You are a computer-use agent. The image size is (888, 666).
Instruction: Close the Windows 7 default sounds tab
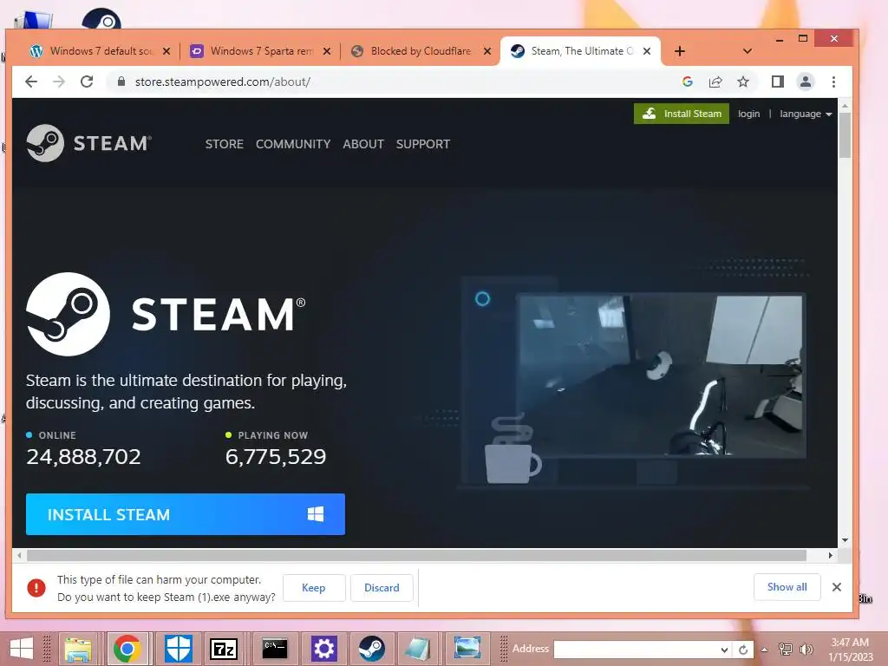point(166,51)
